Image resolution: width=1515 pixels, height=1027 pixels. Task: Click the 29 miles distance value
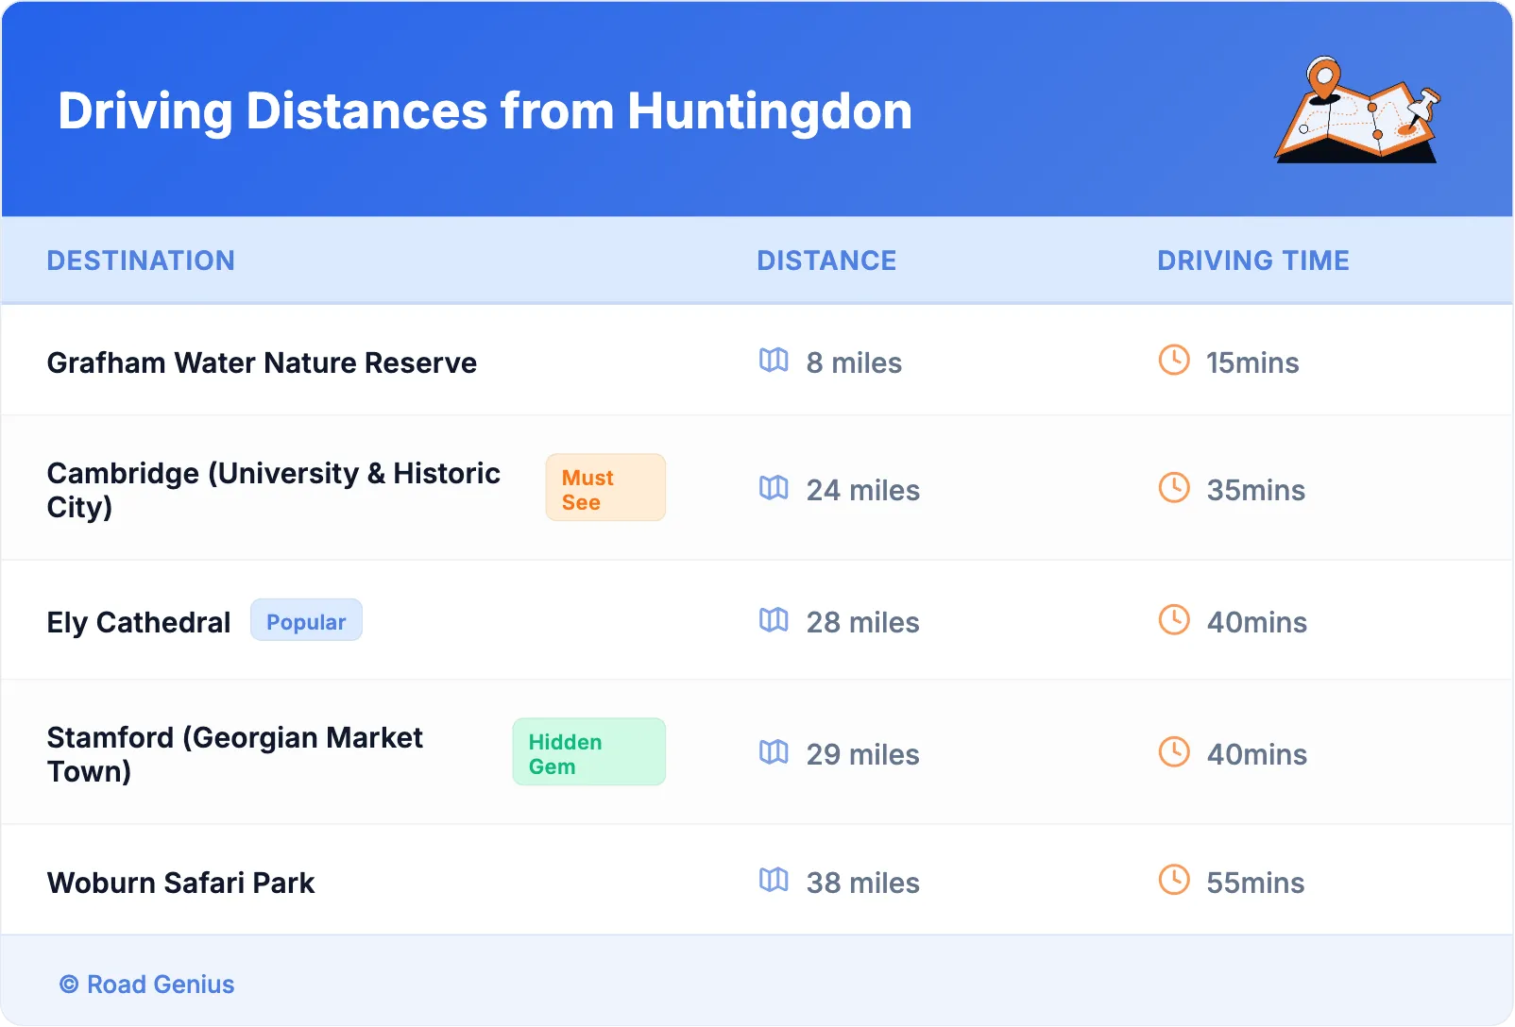coord(862,755)
